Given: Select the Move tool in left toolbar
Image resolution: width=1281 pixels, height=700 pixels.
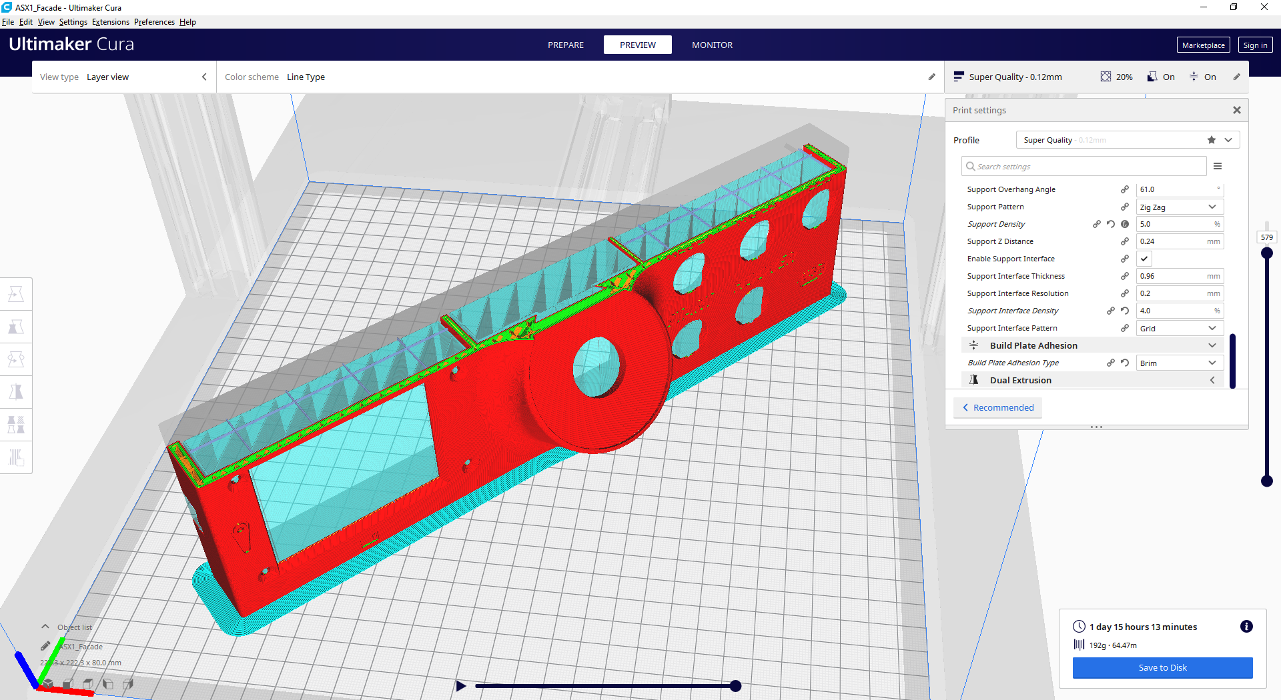Looking at the screenshot, I should click(16, 294).
